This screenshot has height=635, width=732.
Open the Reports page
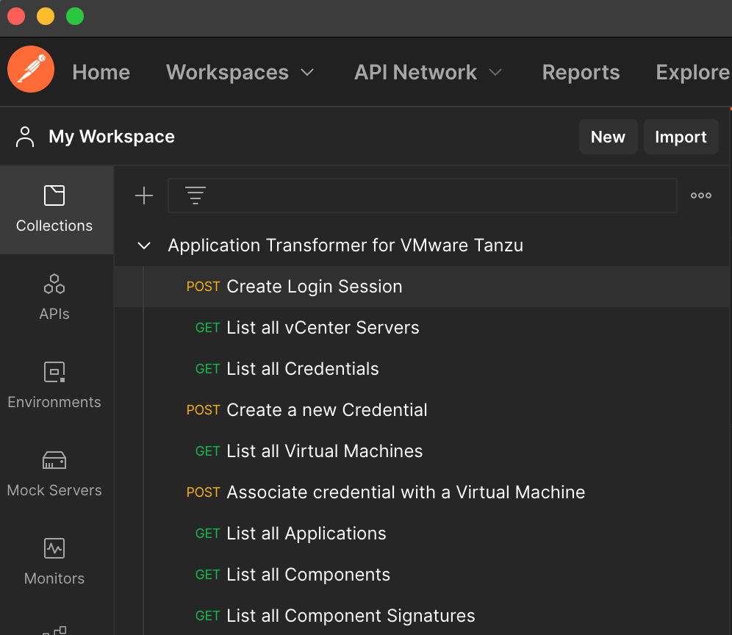click(581, 72)
